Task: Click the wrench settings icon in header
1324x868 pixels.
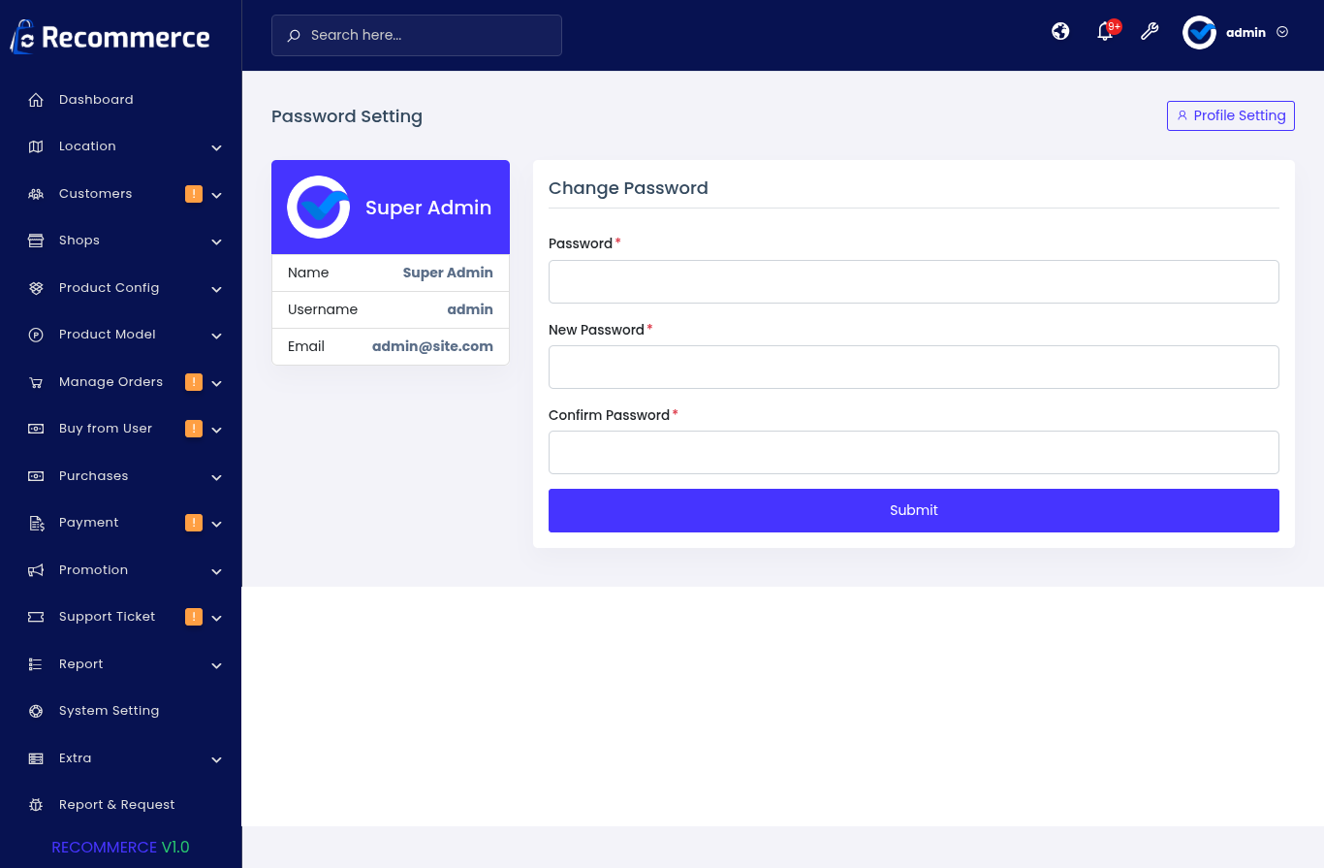Action: [1150, 31]
